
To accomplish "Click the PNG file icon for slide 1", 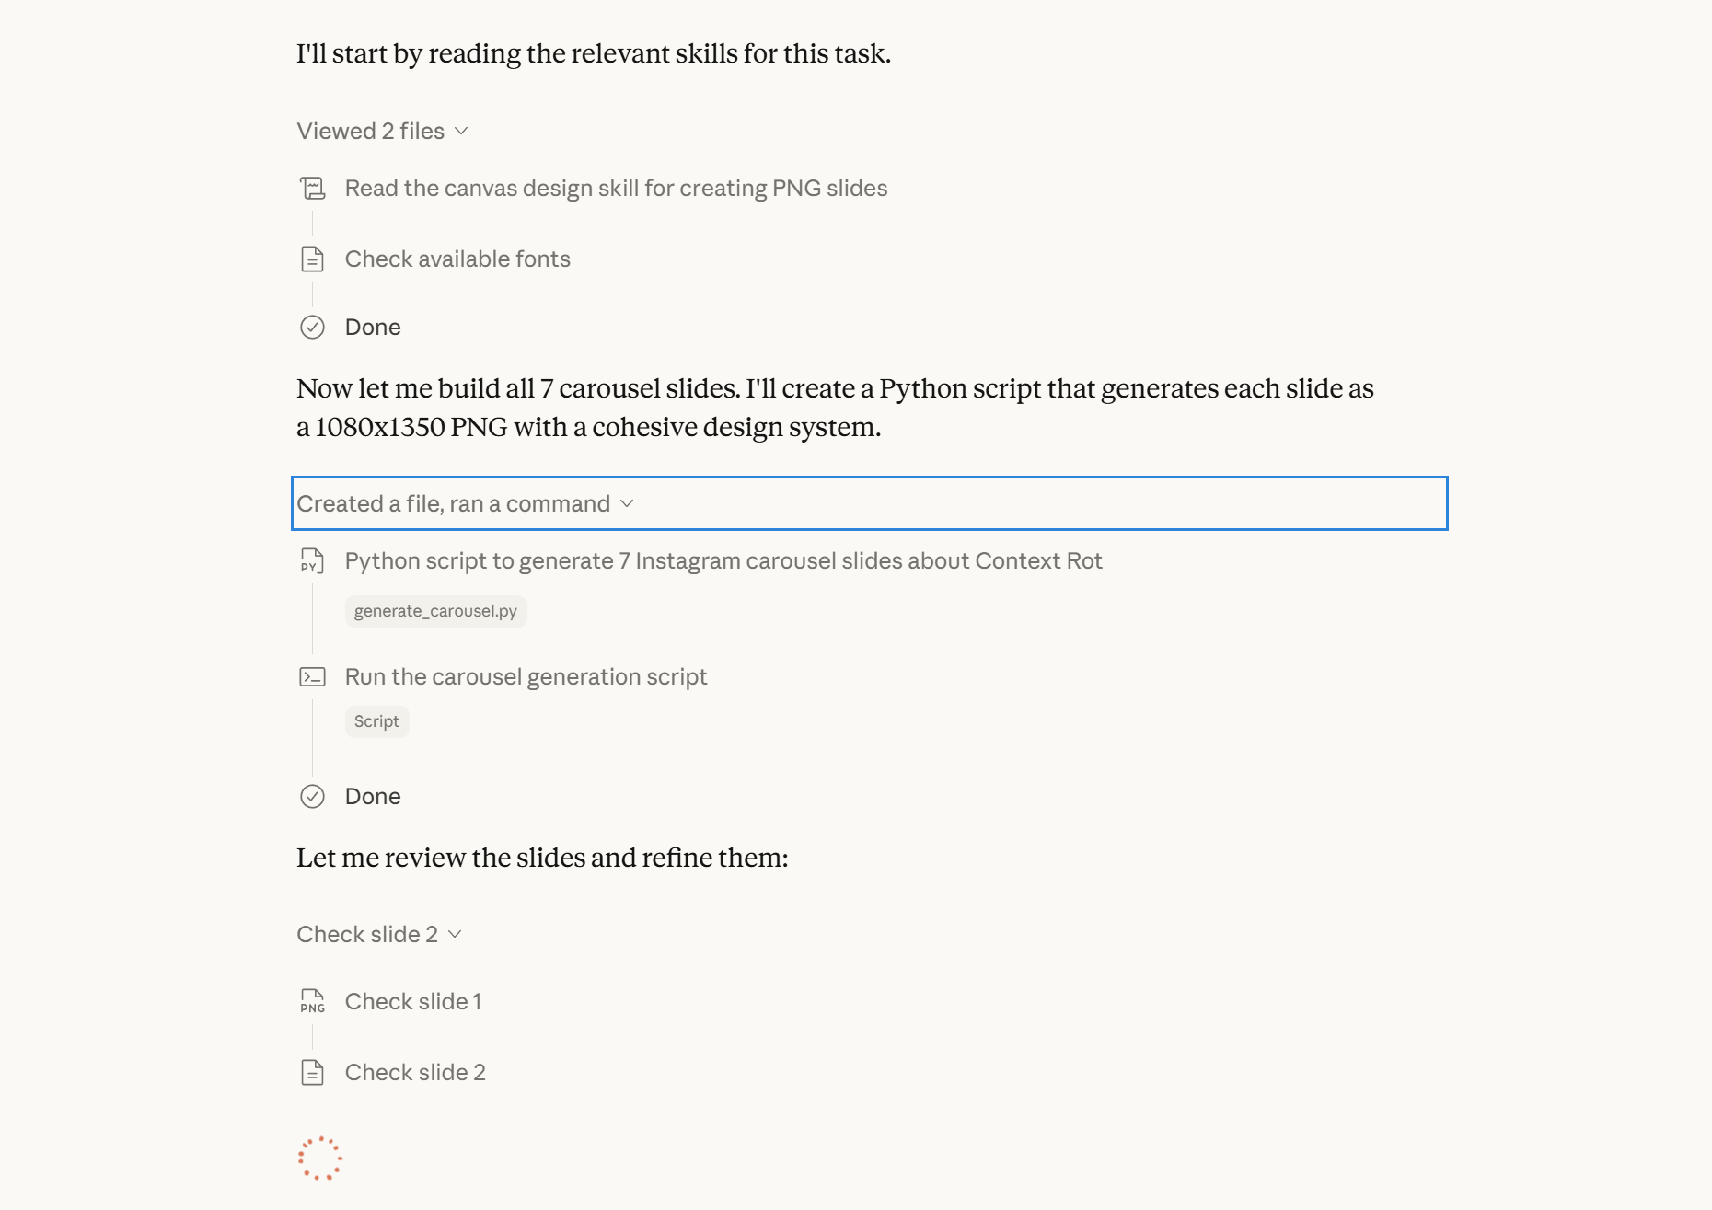I will (x=313, y=1002).
